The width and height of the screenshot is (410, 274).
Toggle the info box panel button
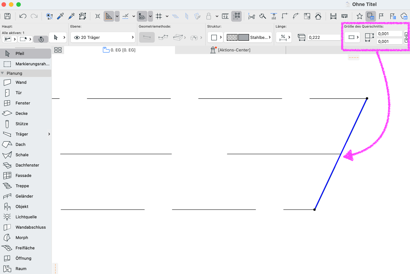tap(371, 16)
